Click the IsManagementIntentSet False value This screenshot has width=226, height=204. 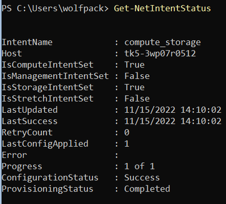click(x=137, y=76)
